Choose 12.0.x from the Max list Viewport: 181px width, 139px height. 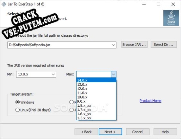(x=96, y=89)
